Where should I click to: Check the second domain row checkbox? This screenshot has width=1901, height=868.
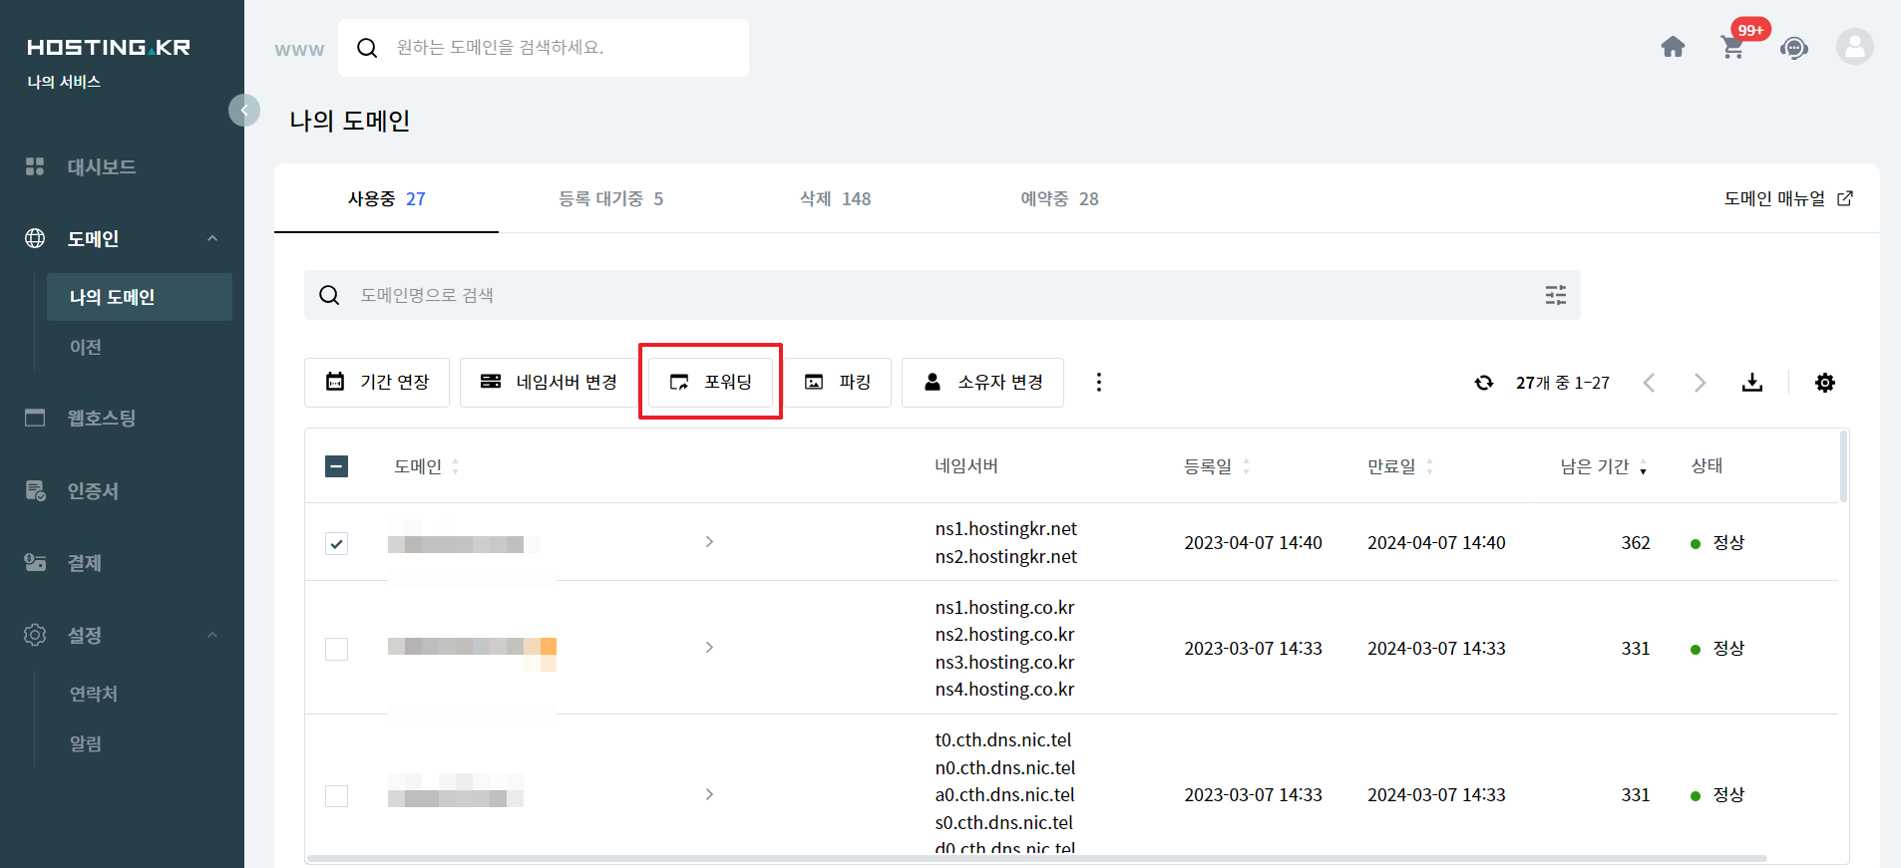(x=337, y=649)
